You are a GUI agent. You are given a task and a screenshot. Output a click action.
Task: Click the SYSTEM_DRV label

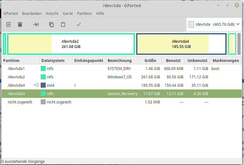(x=119, y=68)
